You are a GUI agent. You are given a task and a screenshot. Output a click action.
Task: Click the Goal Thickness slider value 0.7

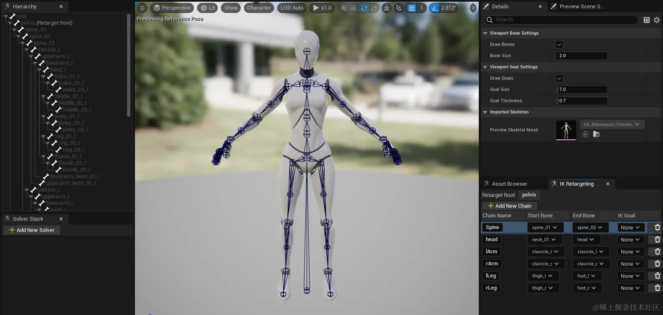582,101
